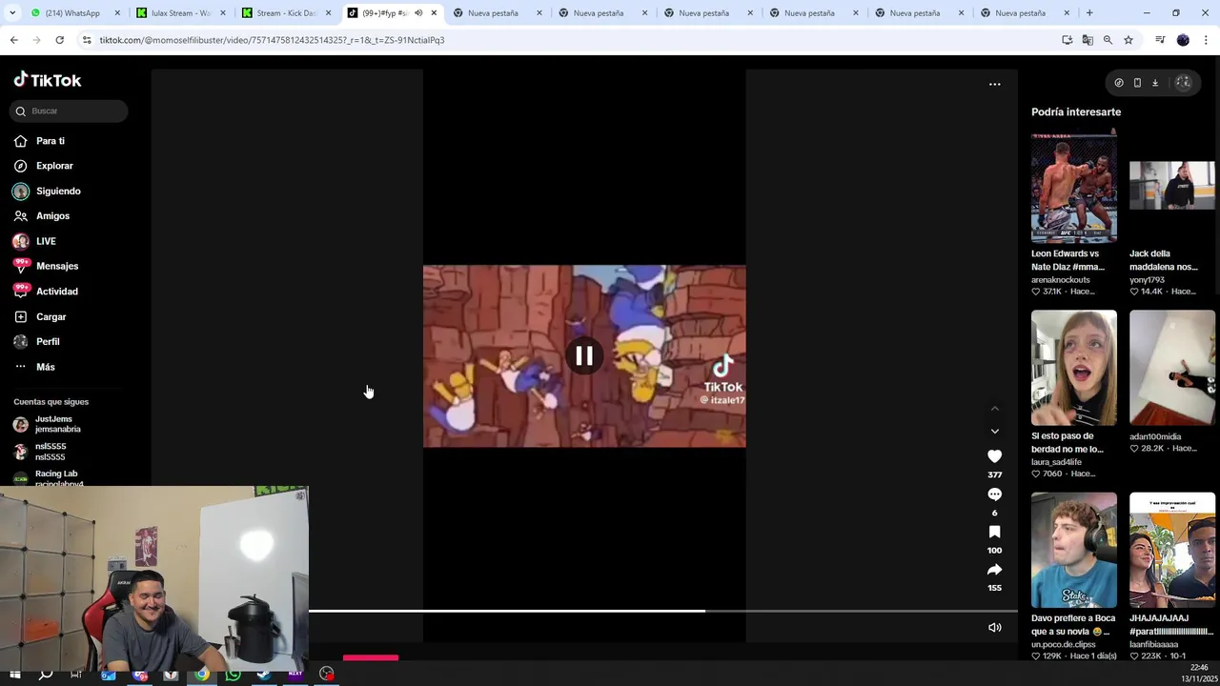Open the adam100midia video thumbnail
The width and height of the screenshot is (1220, 686).
(x=1172, y=368)
